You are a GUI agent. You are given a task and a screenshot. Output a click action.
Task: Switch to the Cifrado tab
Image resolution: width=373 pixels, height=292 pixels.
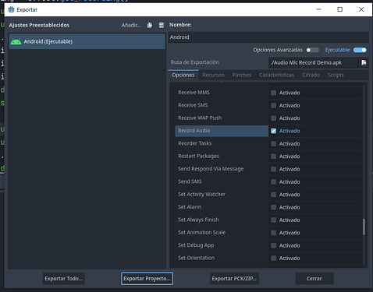[x=311, y=75]
